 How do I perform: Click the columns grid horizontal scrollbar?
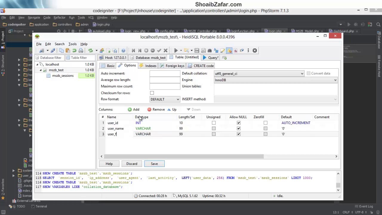[184, 156]
